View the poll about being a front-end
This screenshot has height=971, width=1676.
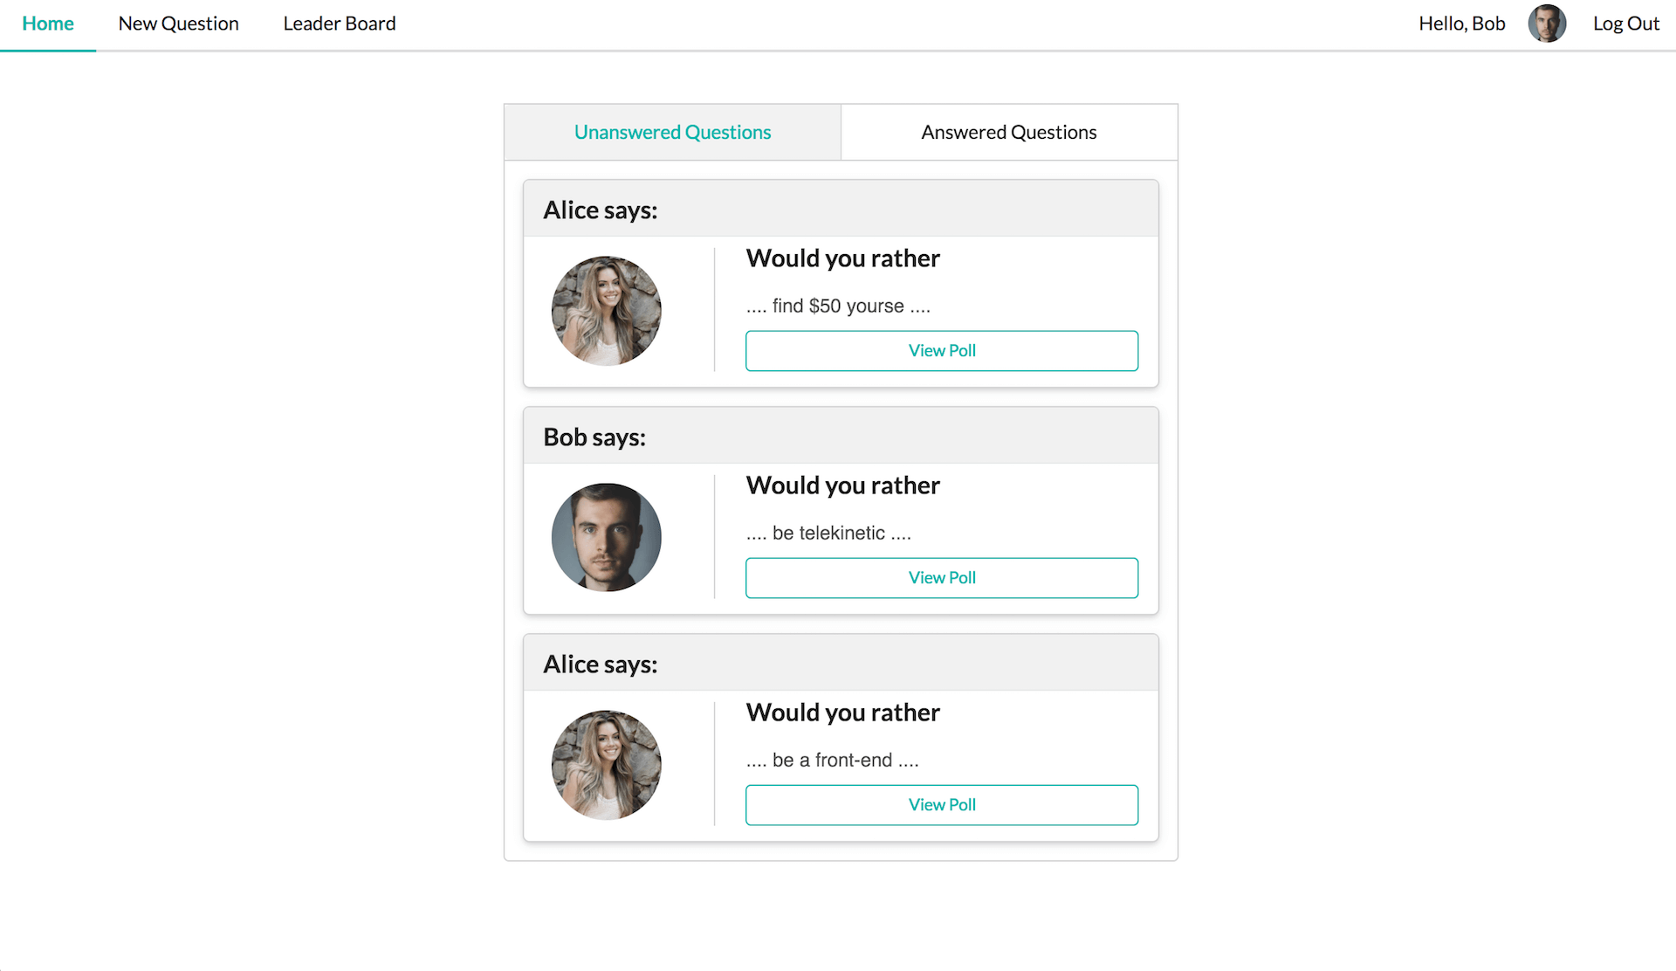942,804
